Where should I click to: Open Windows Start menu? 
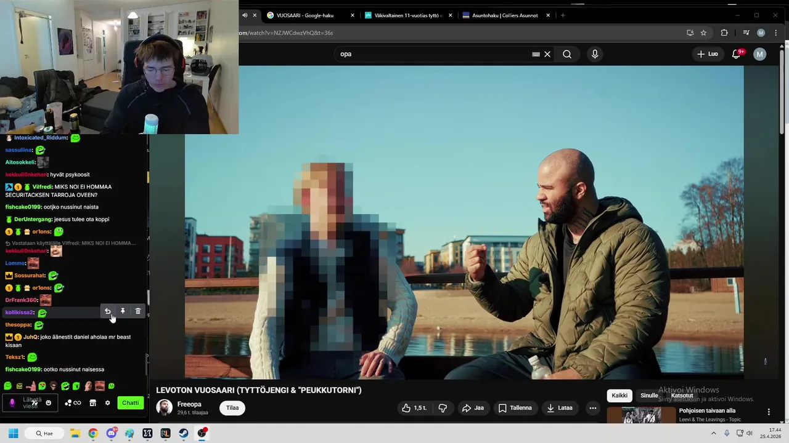(13, 433)
